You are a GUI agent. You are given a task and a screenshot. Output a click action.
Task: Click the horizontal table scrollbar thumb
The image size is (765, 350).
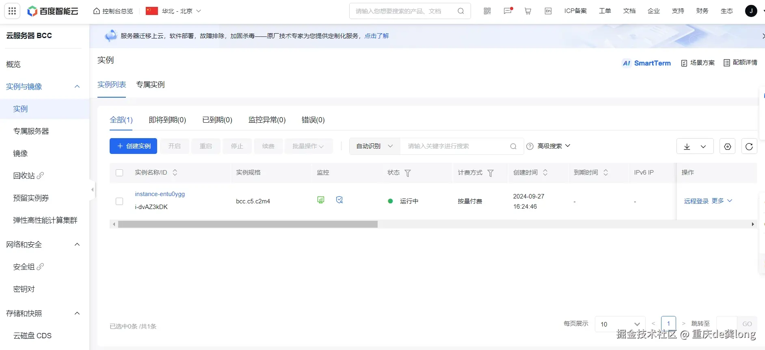click(248, 224)
